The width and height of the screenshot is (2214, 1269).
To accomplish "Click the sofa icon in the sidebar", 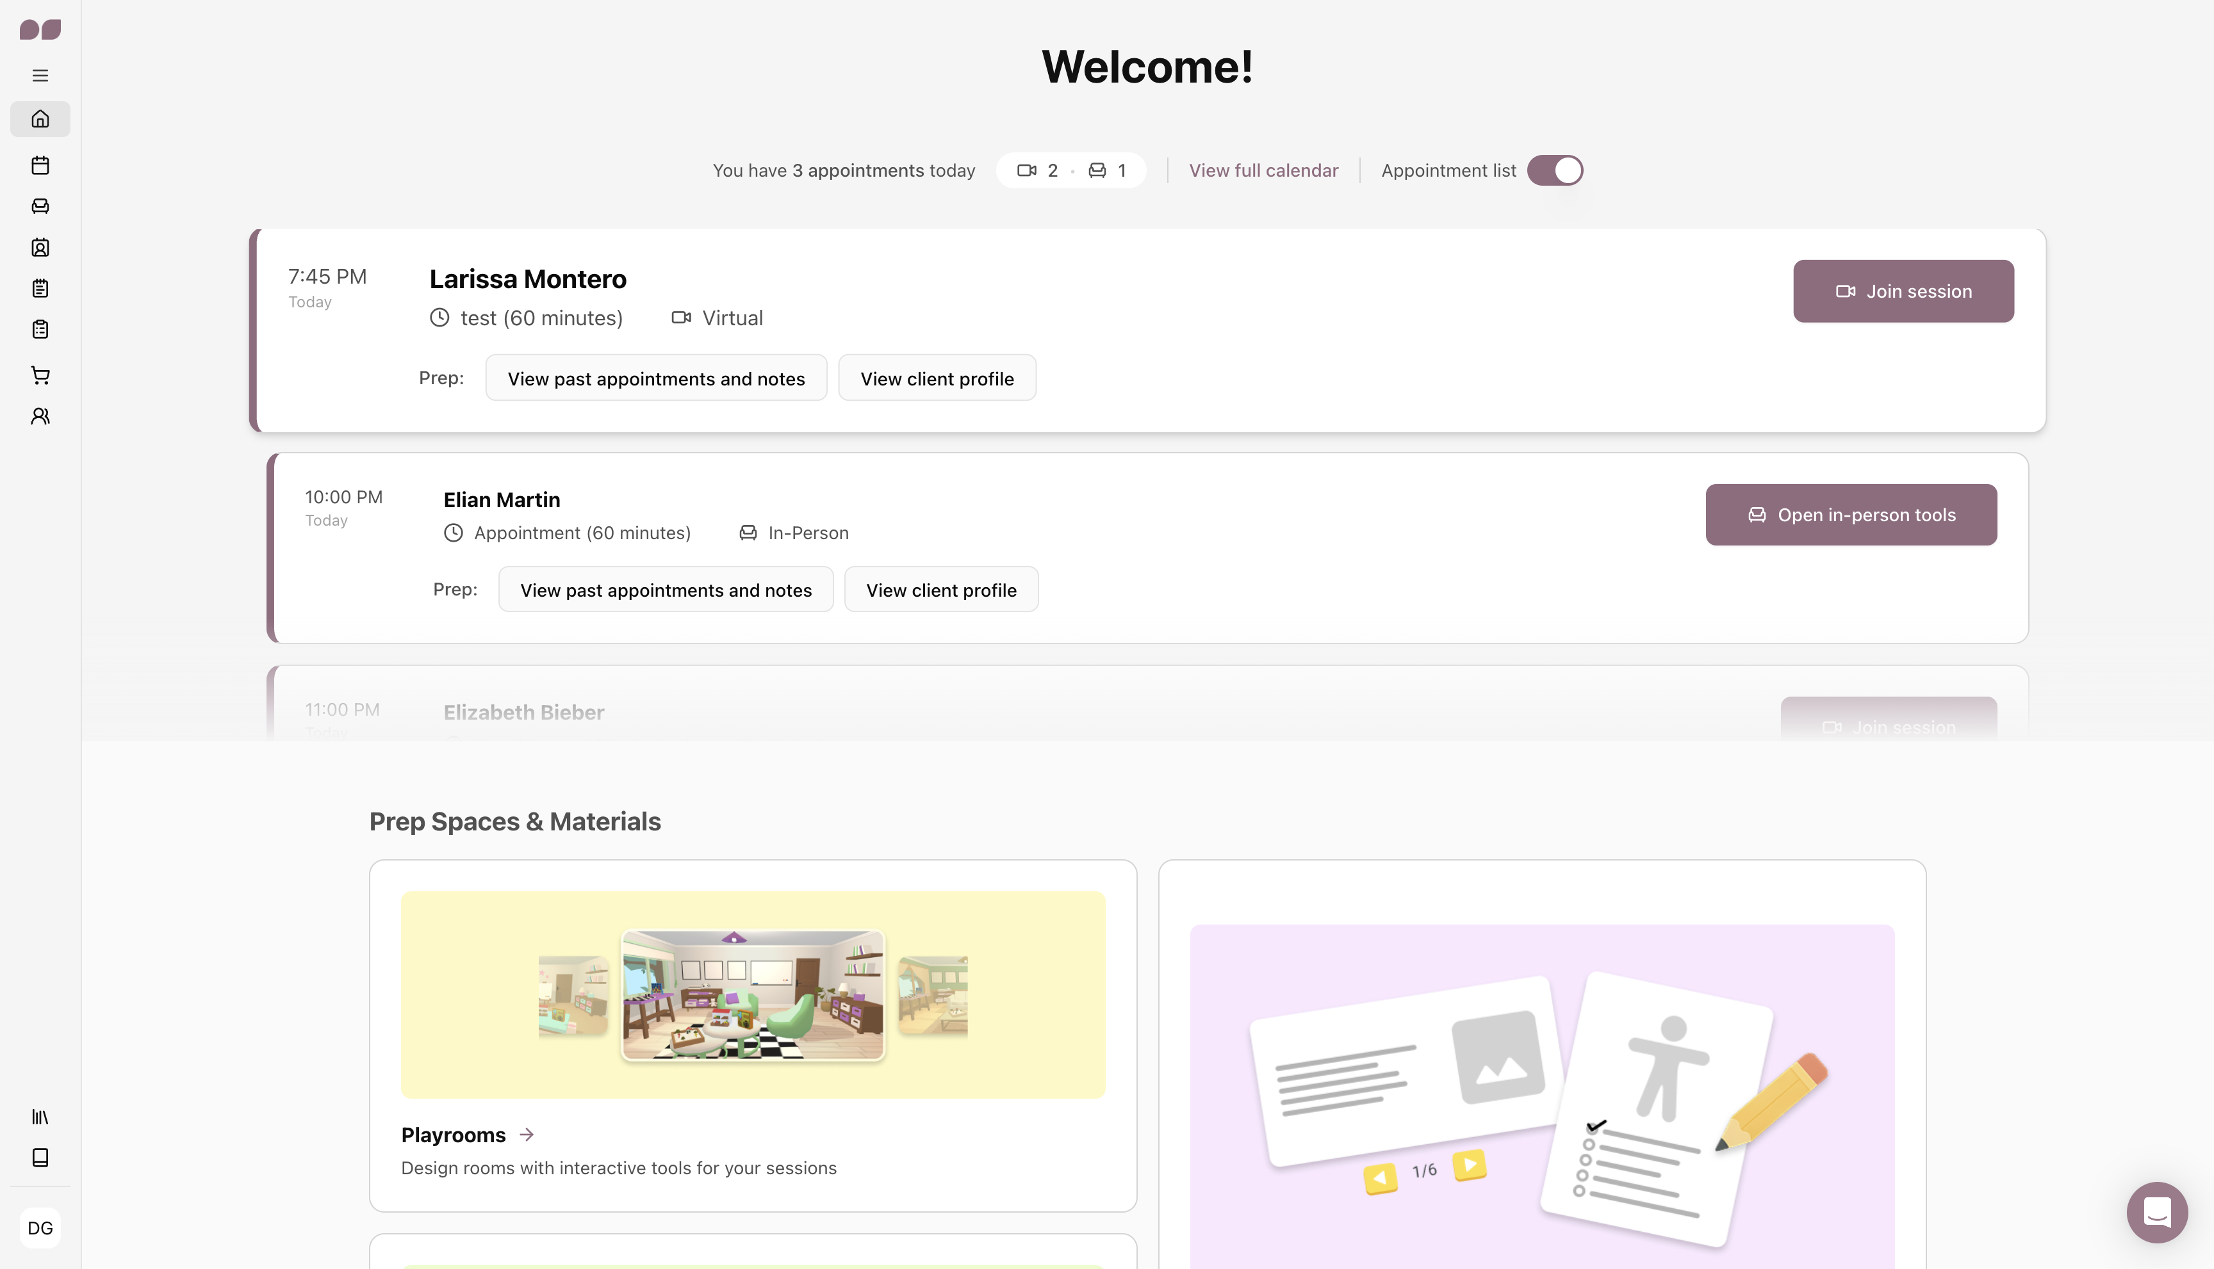I will [40, 206].
